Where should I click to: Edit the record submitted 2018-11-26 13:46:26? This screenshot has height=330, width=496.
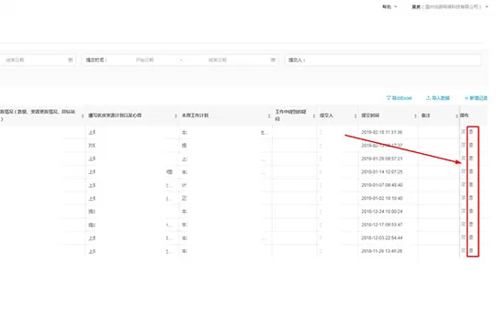tap(464, 251)
